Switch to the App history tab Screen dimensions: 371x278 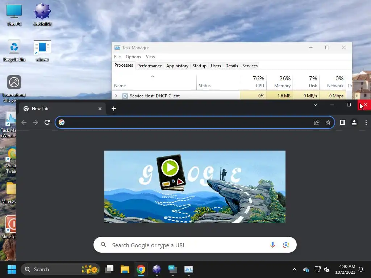pos(177,66)
